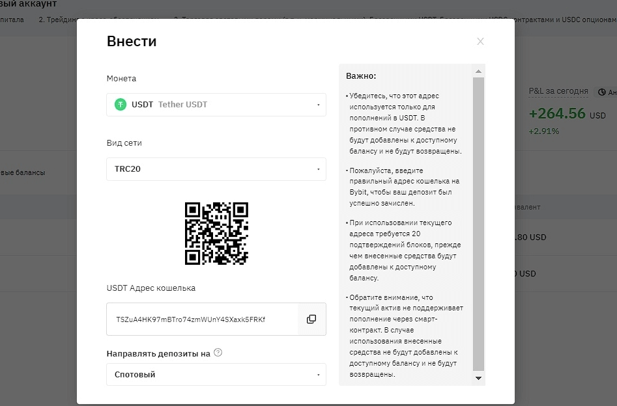The image size is (617, 406).
Task: Click the caret arrow in Монета field
Action: 318,105
